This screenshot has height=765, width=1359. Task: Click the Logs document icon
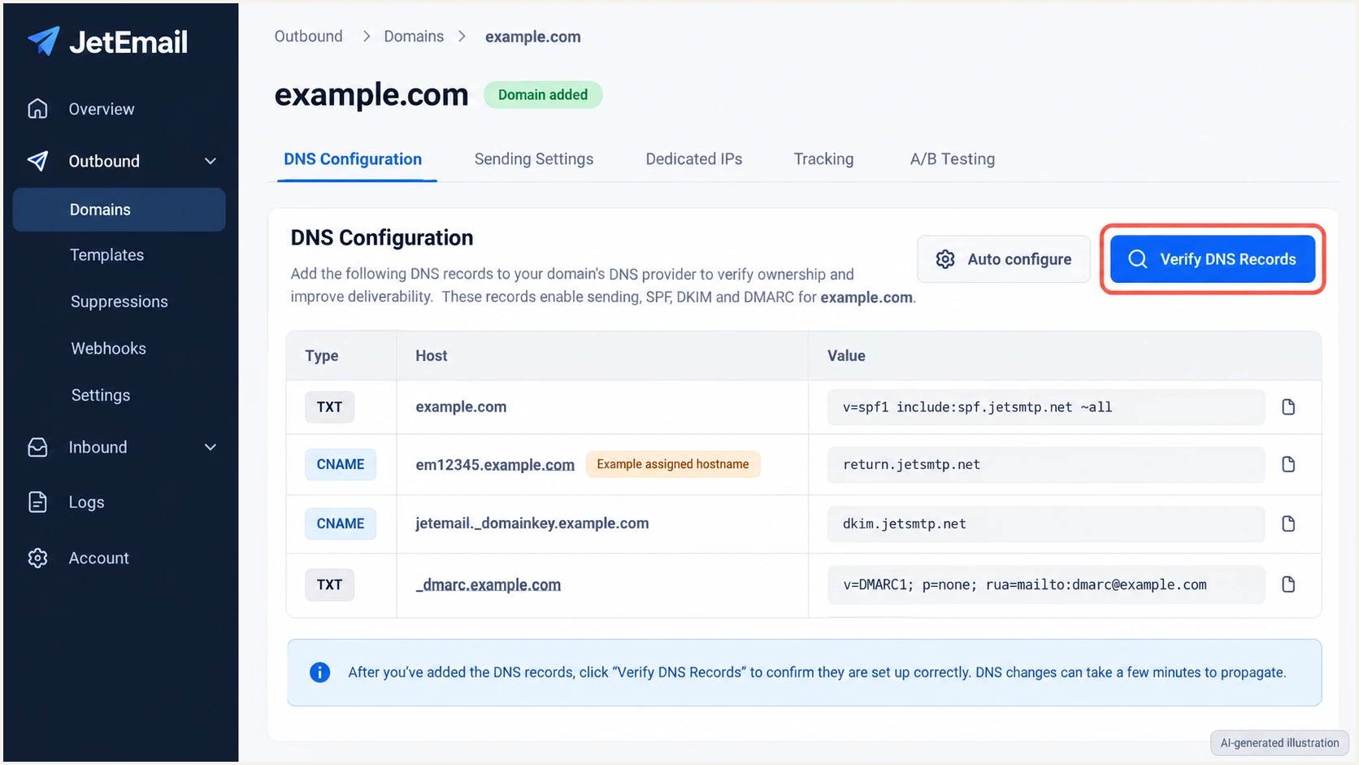37,502
